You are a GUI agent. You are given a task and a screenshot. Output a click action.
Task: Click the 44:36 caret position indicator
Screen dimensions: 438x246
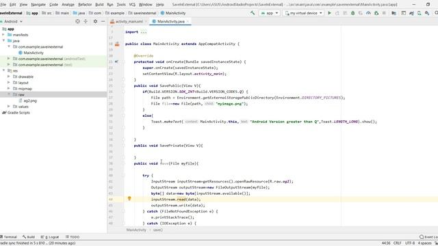(x=386, y=243)
